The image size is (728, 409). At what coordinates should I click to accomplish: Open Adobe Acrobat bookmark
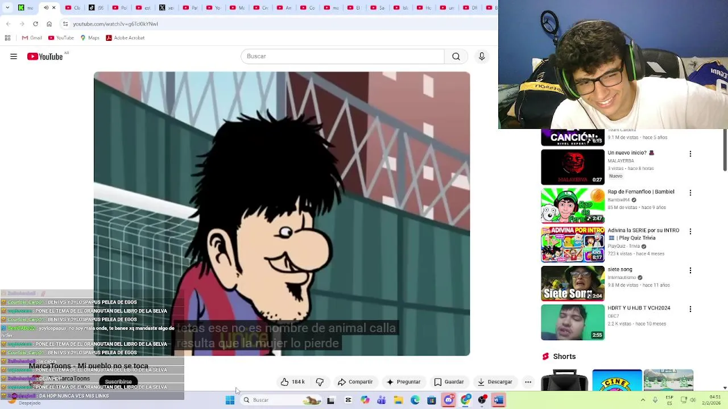125,37
